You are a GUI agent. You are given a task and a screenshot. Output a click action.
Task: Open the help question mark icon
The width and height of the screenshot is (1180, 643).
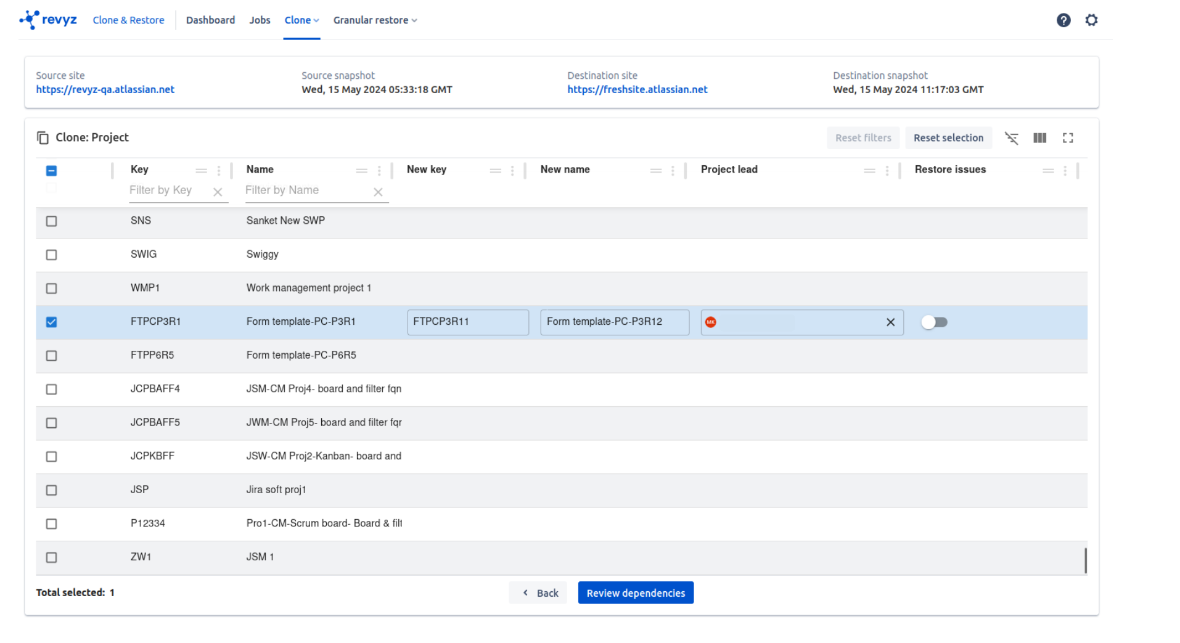coord(1063,20)
